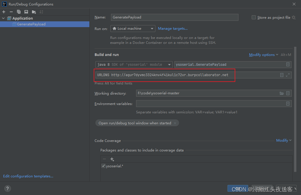301x195 pixels.
Task: Enable Store as project file
Action: 254,18
